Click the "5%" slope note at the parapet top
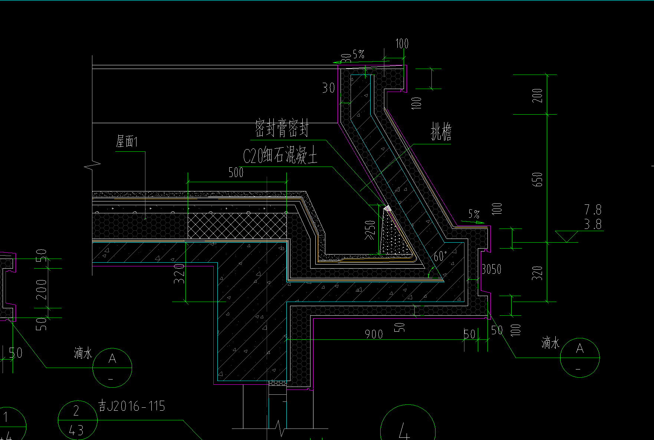This screenshot has height=440, width=654. click(359, 55)
